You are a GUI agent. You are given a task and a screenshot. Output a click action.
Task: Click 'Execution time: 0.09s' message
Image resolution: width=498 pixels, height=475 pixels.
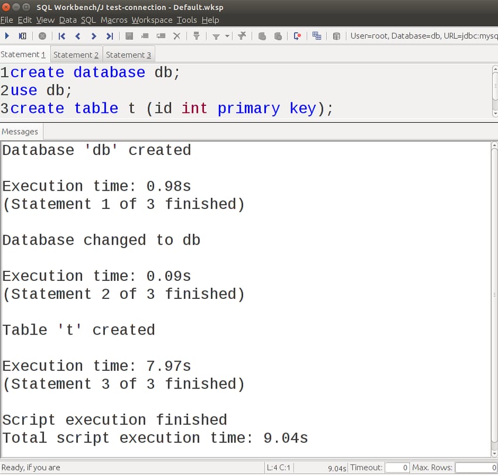click(x=97, y=277)
